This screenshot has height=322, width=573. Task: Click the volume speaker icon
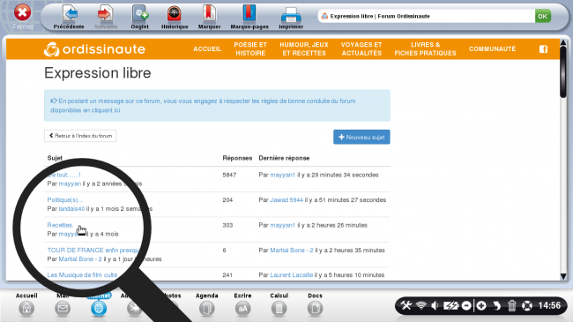coord(435,305)
